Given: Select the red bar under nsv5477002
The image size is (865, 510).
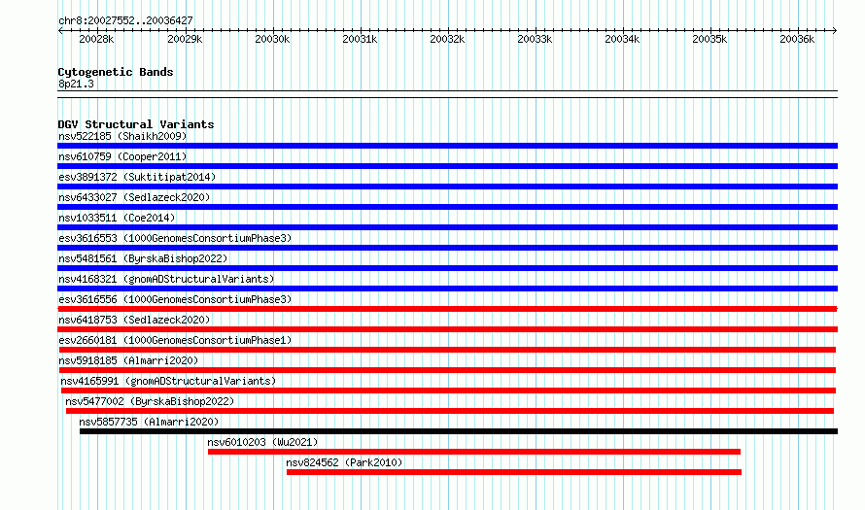Looking at the screenshot, I should (x=450, y=411).
